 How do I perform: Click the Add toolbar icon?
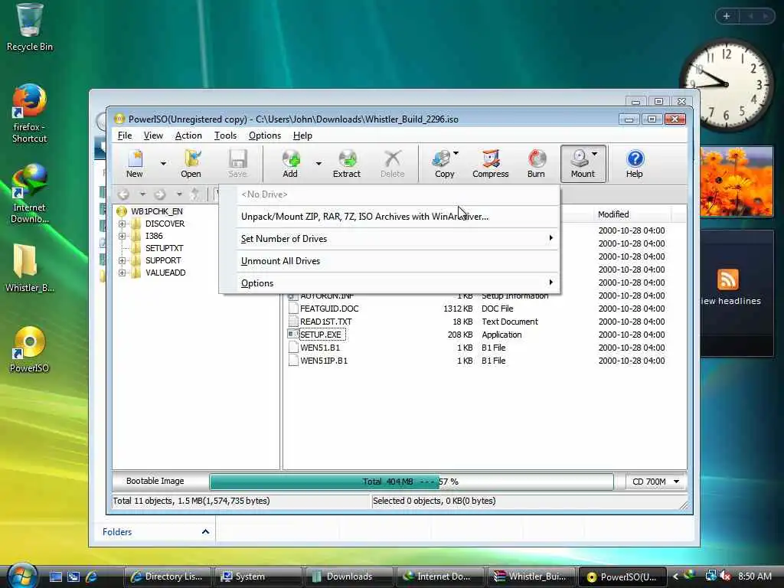(290, 164)
